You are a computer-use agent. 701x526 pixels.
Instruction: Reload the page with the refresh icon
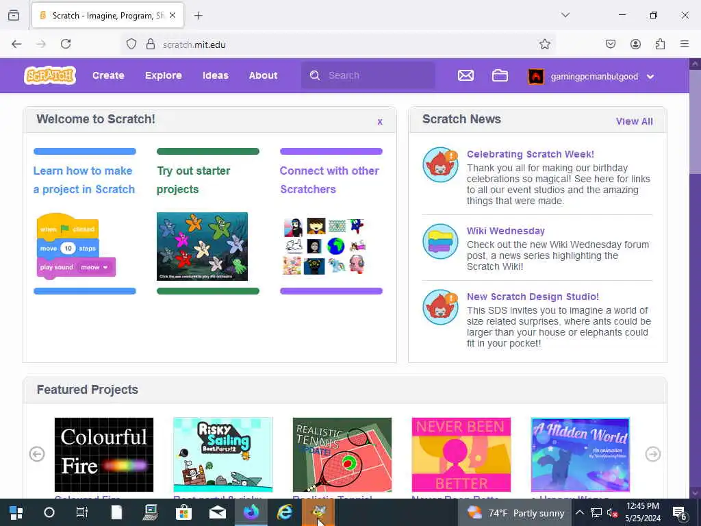tap(66, 44)
